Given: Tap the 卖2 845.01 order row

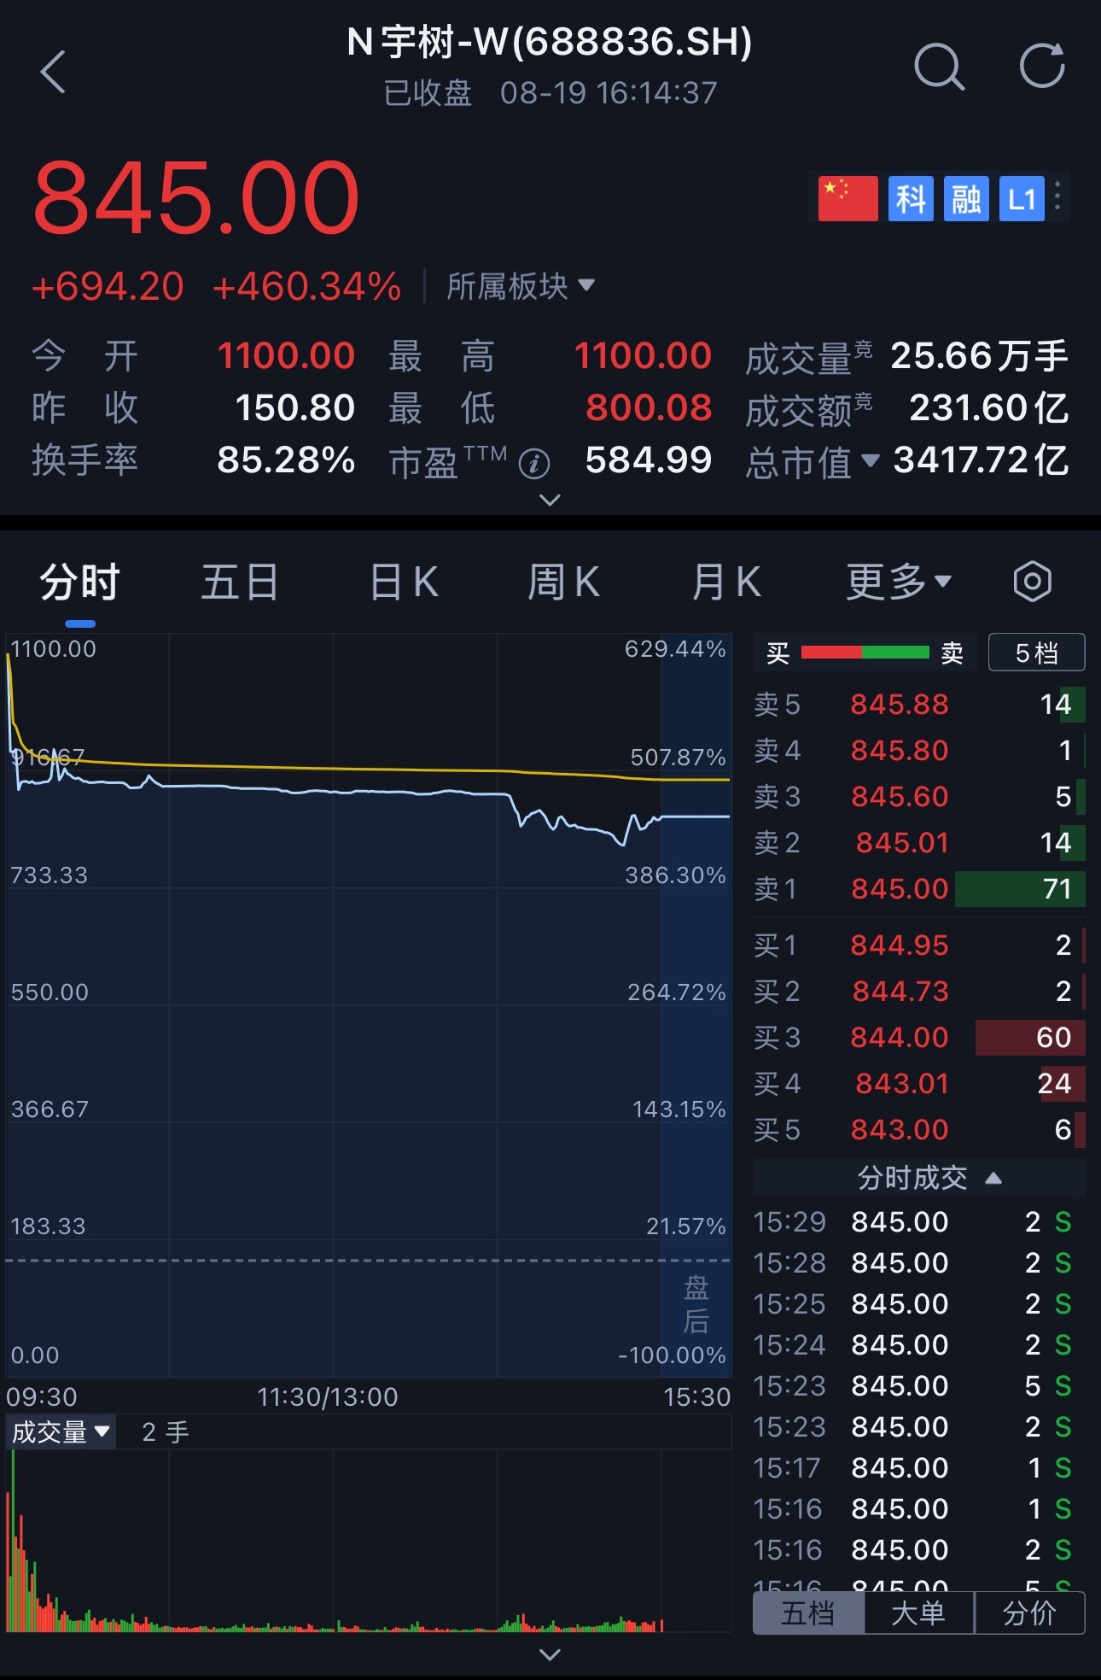Looking at the screenshot, I should (919, 842).
